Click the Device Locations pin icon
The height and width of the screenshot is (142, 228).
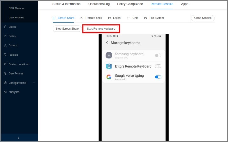coord(5,64)
